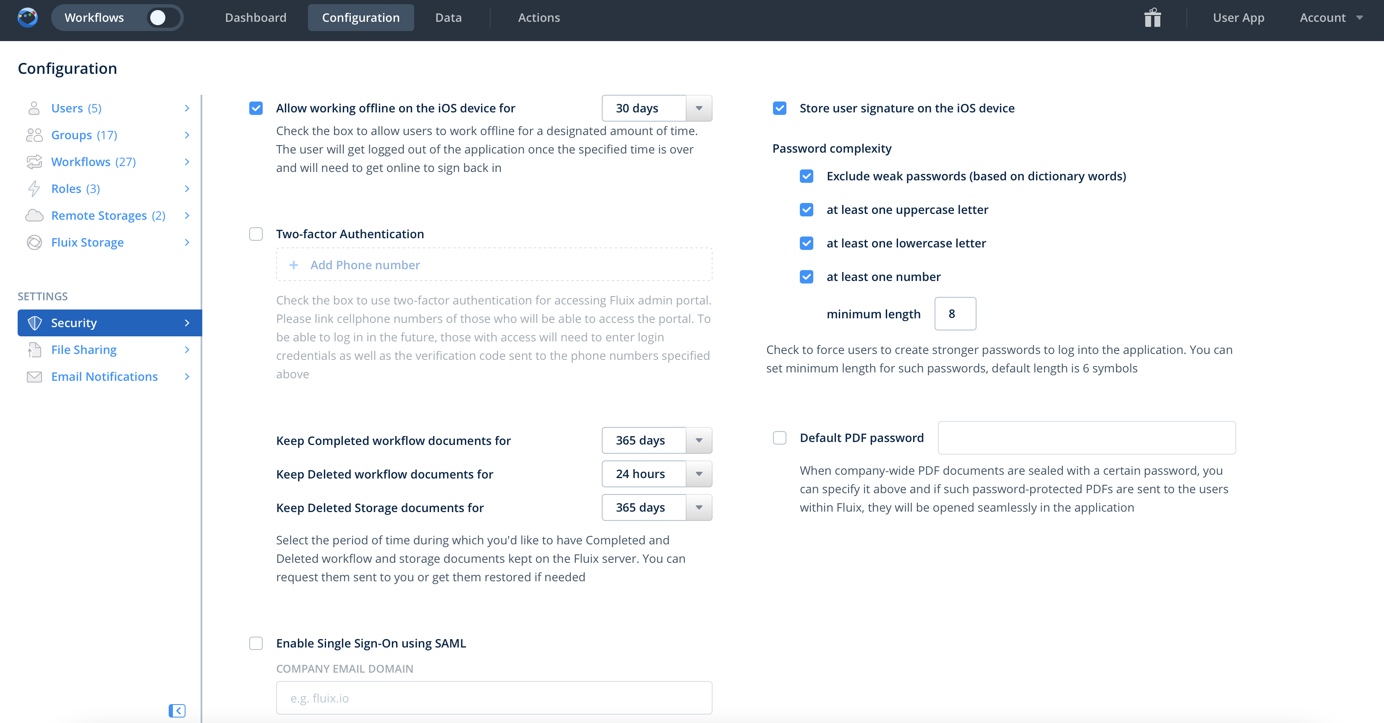1384x723 pixels.
Task: Click the Users person icon in sidebar
Action: (x=34, y=109)
